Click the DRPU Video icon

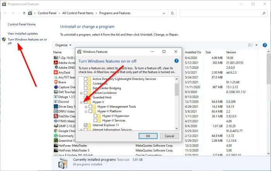pyautogui.click(x=56, y=111)
